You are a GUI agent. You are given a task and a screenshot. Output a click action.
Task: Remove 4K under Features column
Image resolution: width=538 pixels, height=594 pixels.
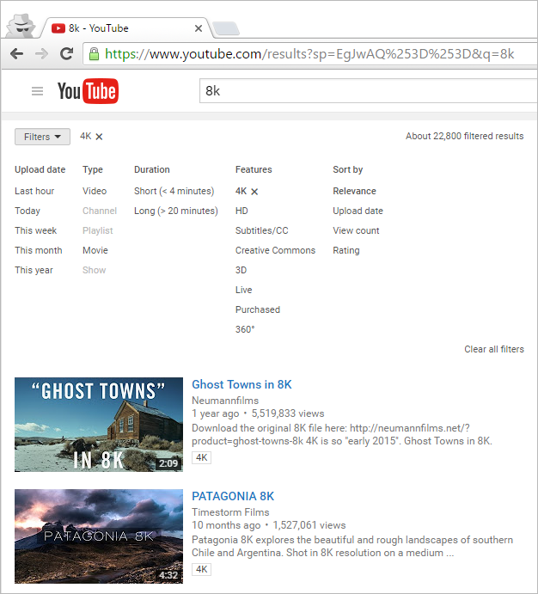(254, 192)
